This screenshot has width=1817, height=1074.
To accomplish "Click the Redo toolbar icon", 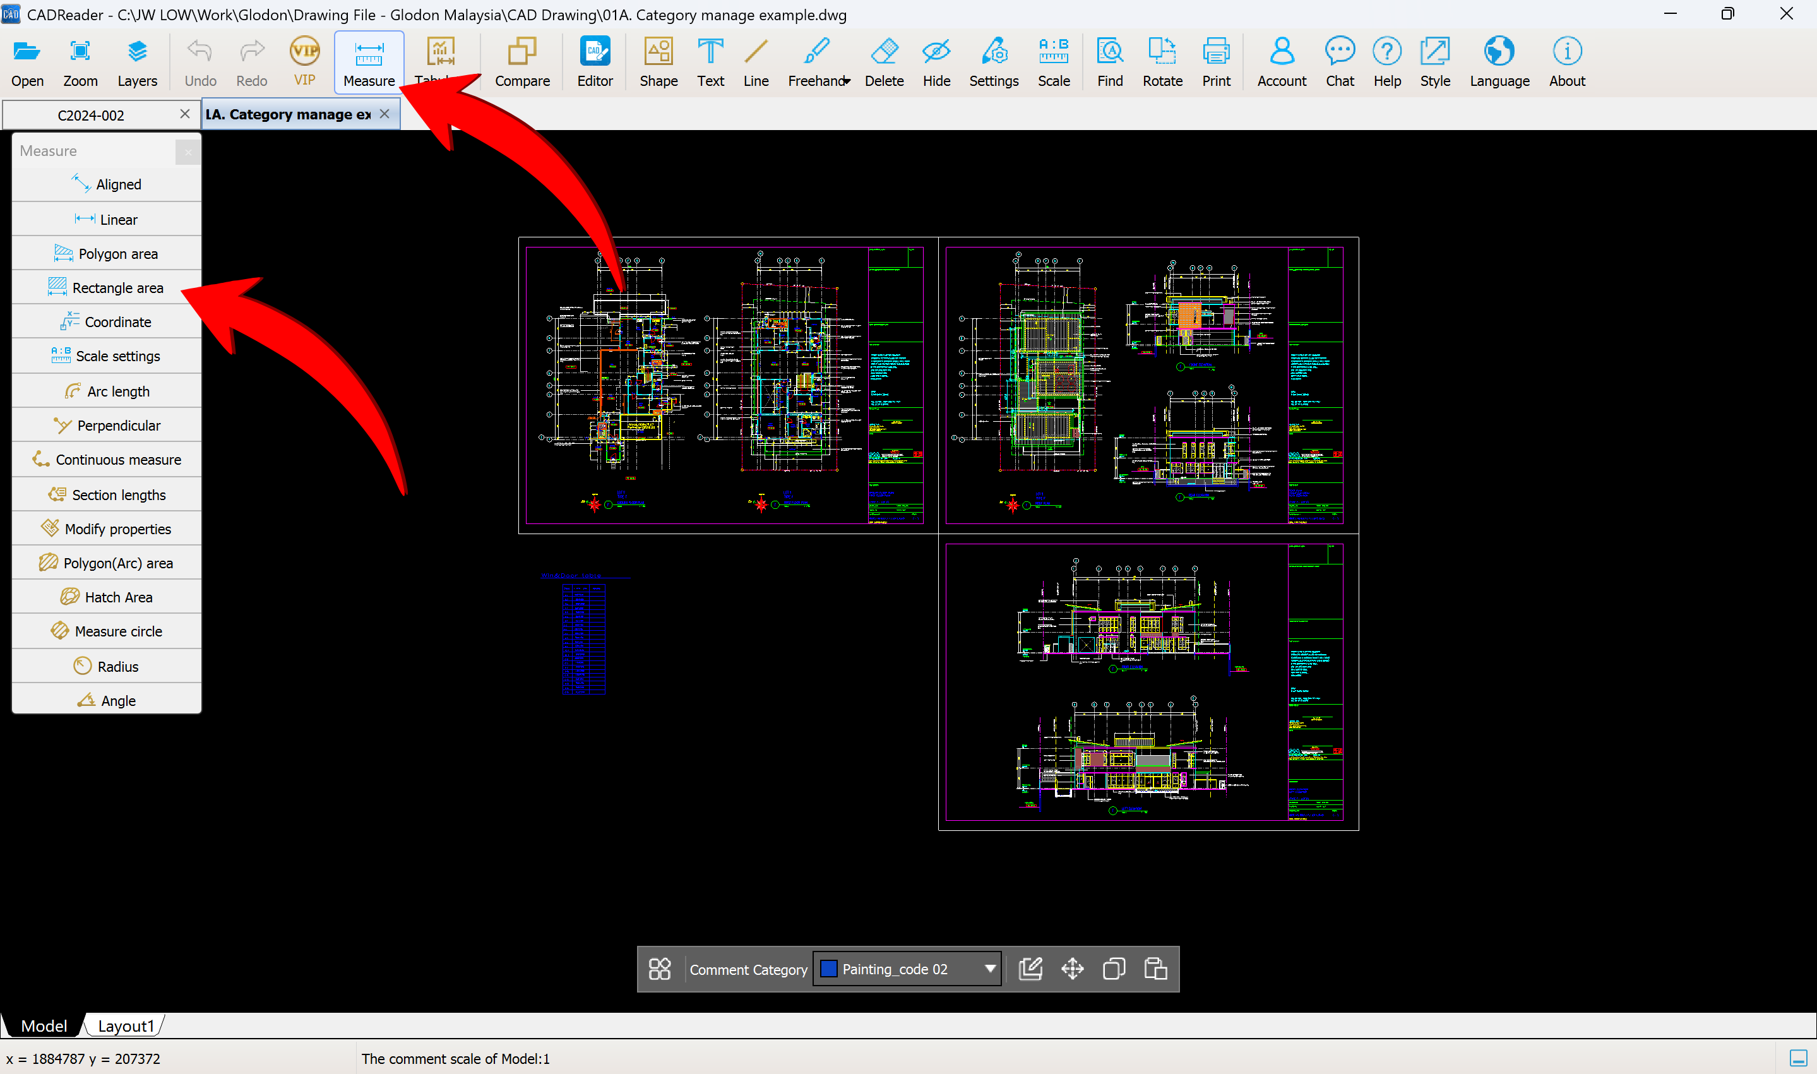I will pyautogui.click(x=252, y=63).
